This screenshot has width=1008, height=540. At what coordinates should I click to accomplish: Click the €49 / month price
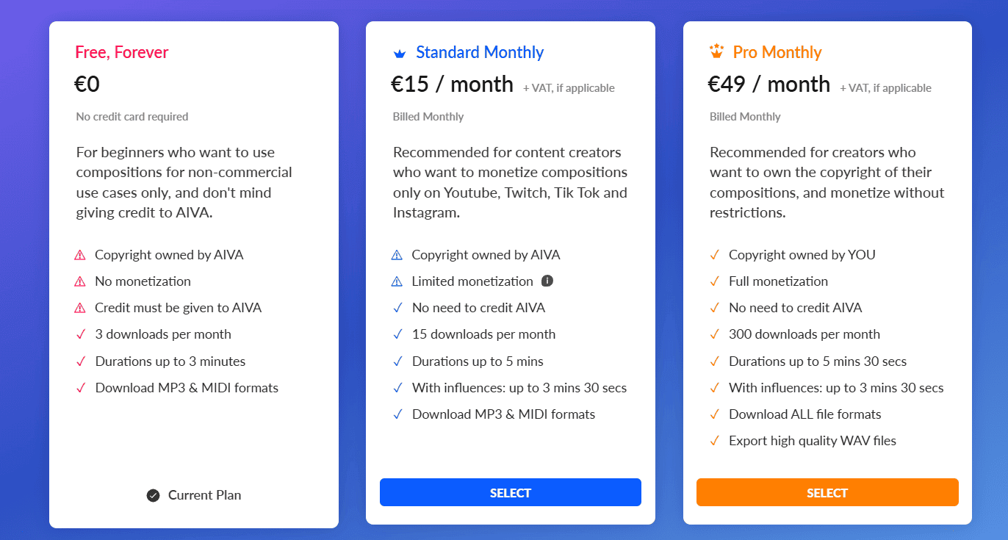[x=768, y=84]
